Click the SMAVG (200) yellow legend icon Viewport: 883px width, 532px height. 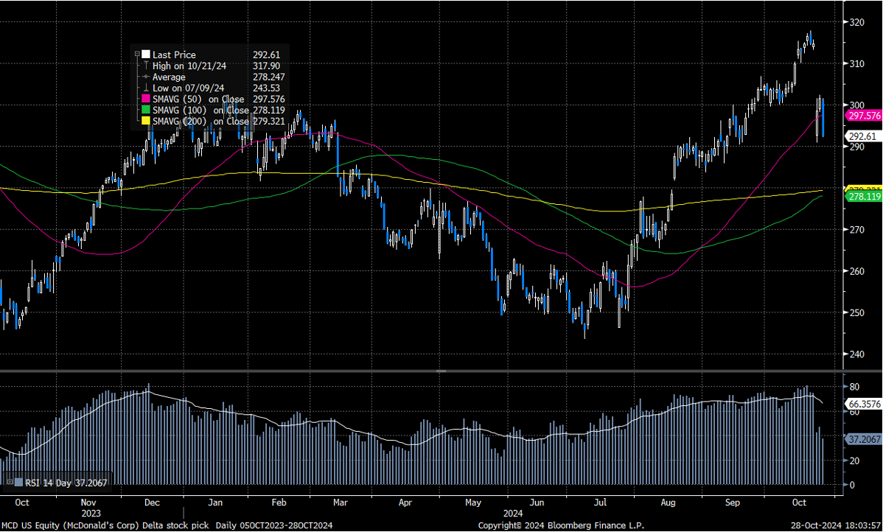(145, 120)
